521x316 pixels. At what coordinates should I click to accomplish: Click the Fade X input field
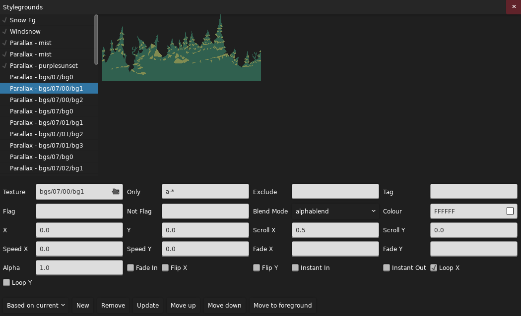point(335,249)
